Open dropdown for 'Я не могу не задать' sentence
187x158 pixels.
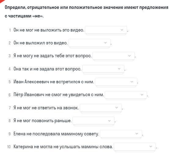[x=113, y=56]
